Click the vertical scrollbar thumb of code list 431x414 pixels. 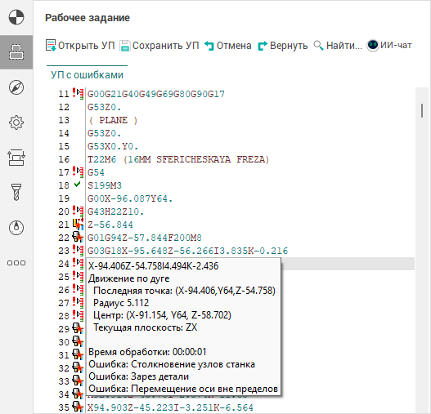click(422, 111)
